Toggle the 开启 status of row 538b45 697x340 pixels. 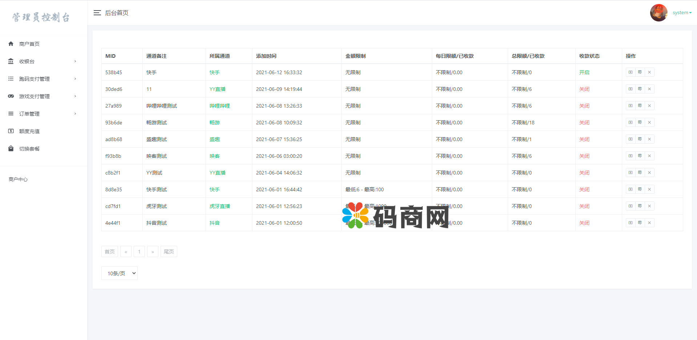tap(584, 72)
